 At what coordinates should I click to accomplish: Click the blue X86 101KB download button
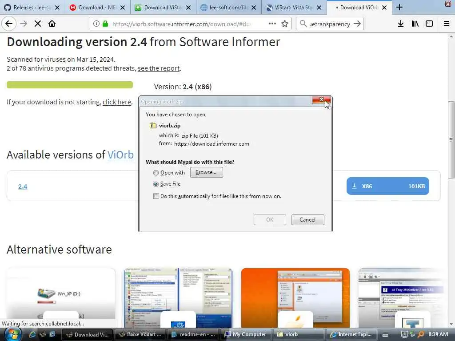coord(387,186)
